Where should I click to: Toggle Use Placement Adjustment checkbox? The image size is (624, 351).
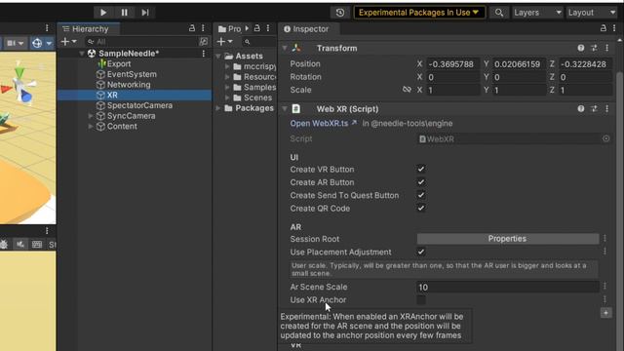(x=421, y=252)
